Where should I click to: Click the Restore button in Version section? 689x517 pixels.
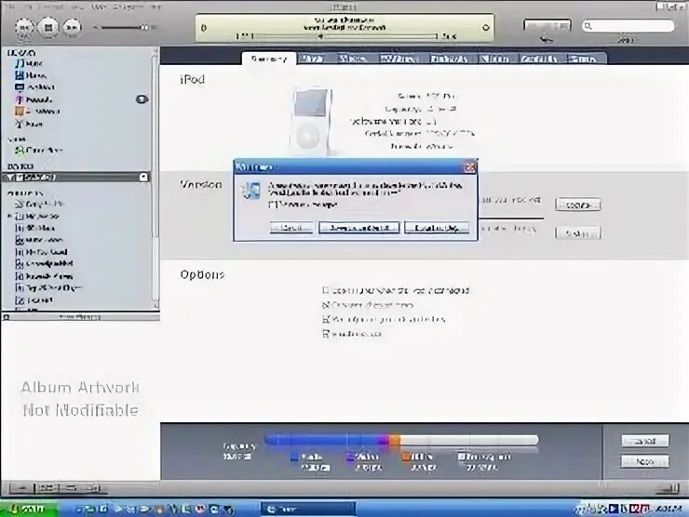pyautogui.click(x=578, y=232)
